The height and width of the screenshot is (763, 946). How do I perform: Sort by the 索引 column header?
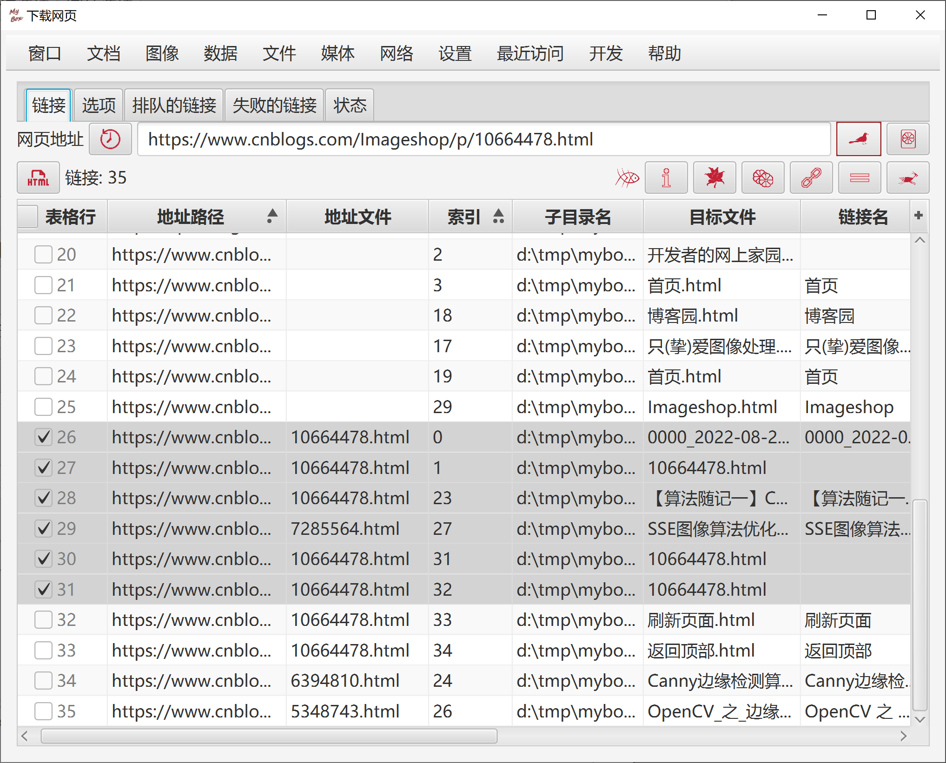point(470,217)
